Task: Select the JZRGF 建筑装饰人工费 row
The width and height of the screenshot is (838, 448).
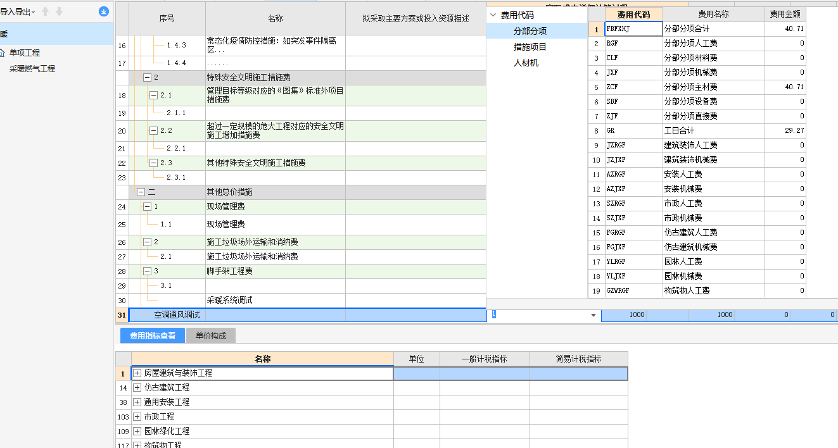Action: 697,146
